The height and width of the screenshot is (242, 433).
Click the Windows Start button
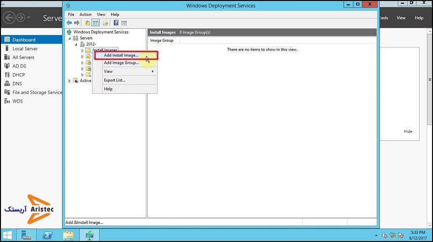[8, 235]
